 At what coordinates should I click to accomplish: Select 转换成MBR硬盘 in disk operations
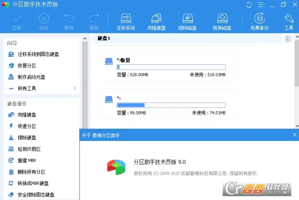click(x=33, y=184)
